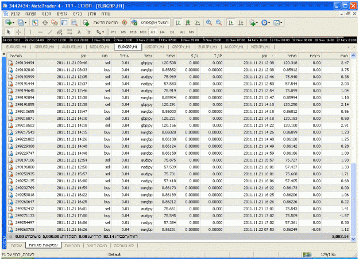Select the equidistant channel tool
The width and height of the screenshot is (359, 259).
[60, 32]
